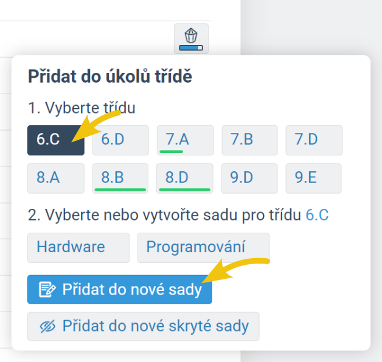Select class 6.C
Image resolution: width=382 pixels, height=362 pixels.
[x=55, y=140]
